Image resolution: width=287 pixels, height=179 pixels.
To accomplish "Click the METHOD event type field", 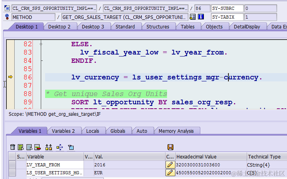I will point(33,17).
